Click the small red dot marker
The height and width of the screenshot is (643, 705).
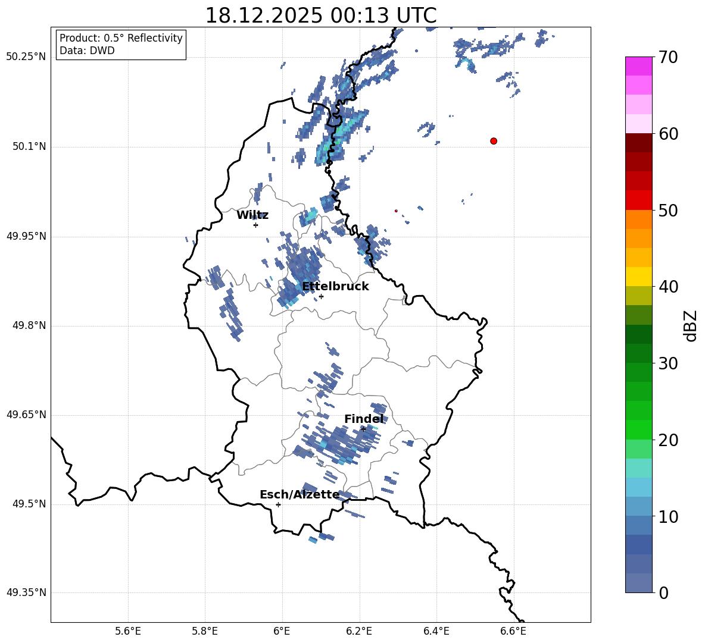tap(396, 211)
